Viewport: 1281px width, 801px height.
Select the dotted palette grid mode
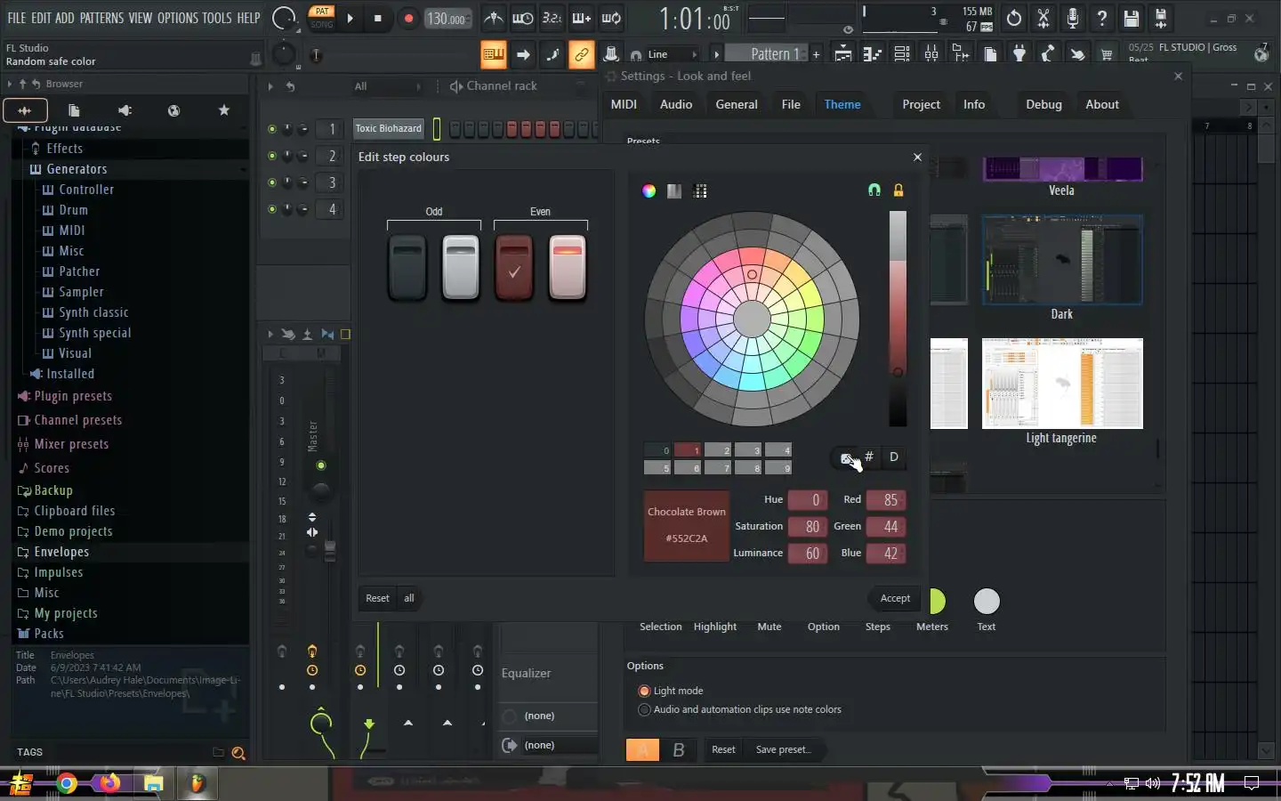click(700, 190)
